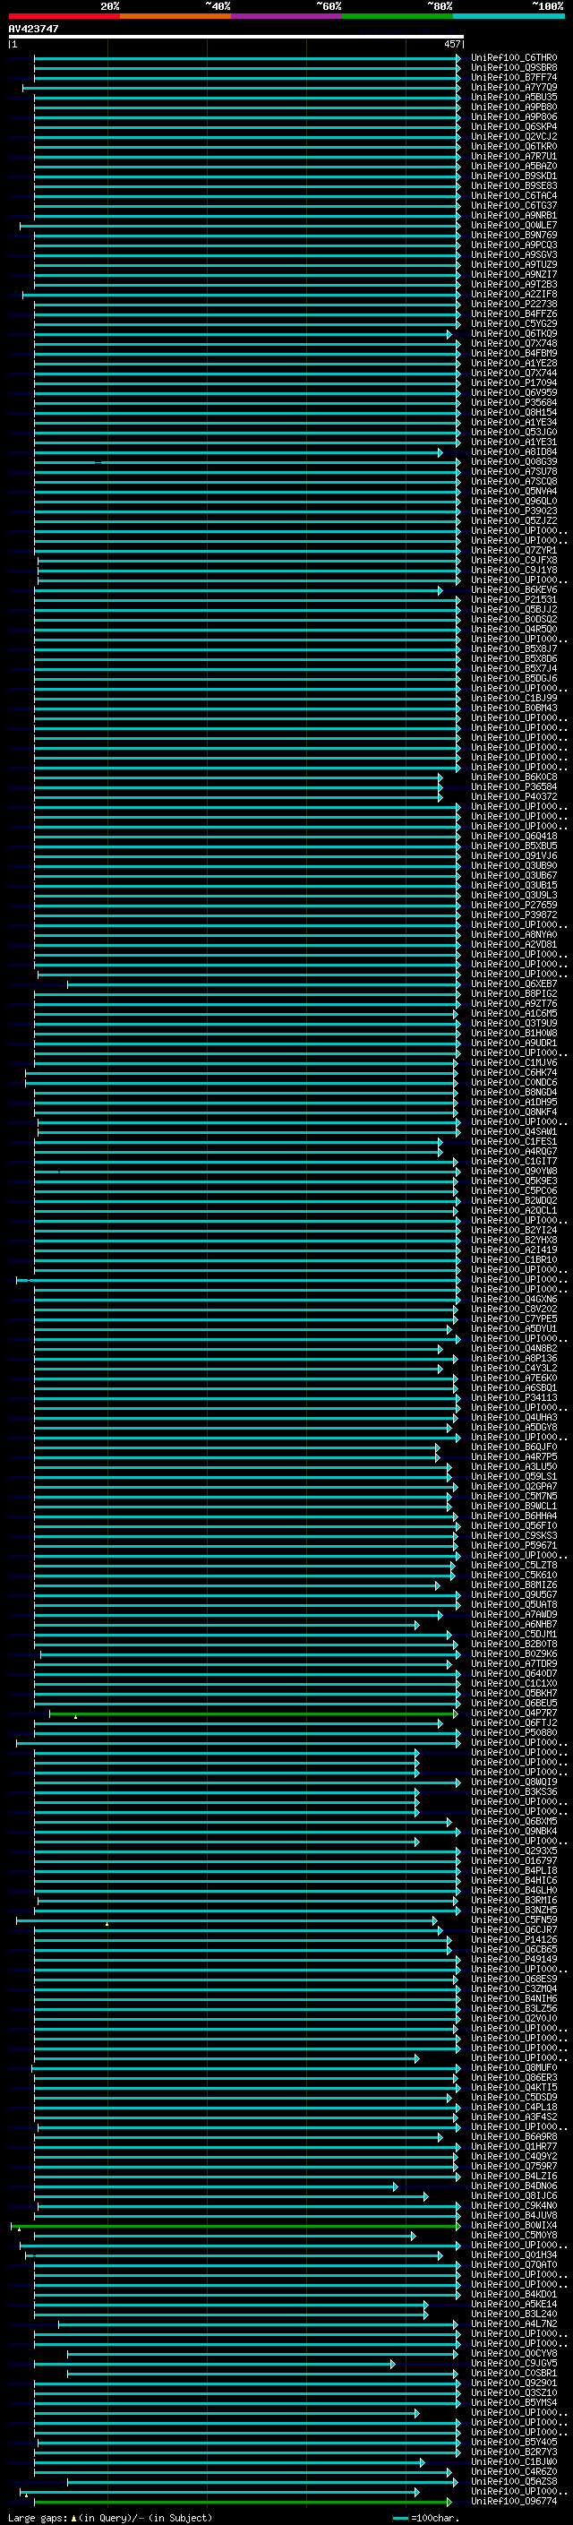Select hit UniRef100_Q6FTJ2

(x=513, y=1723)
